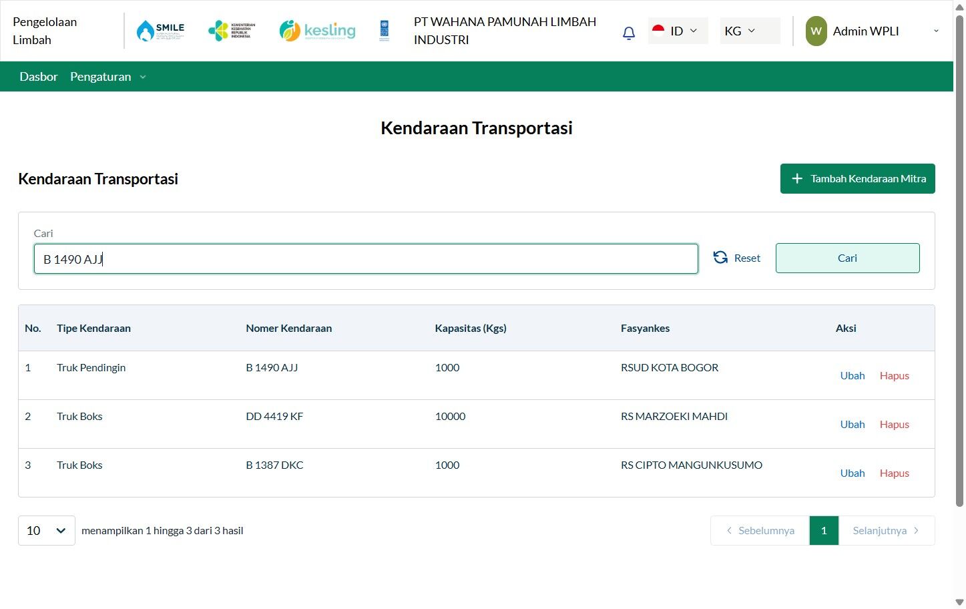Image resolution: width=966 pixels, height=609 pixels.
Task: Click Ubah for B 1490 AJJ vehicle
Action: 853,375
